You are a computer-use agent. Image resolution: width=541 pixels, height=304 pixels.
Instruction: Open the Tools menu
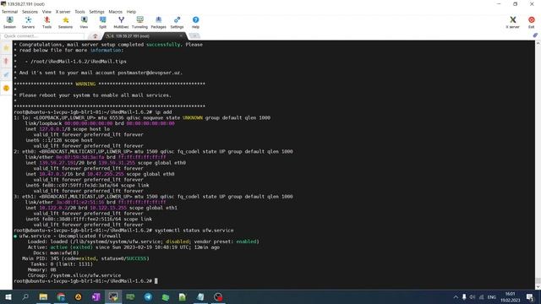point(79,12)
